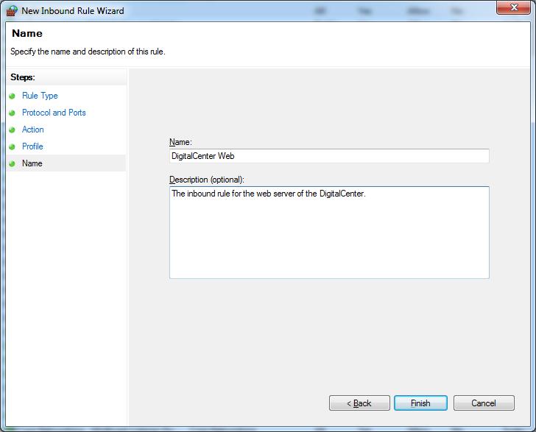
Task: Click the "Name:" field label
Action: click(180, 142)
